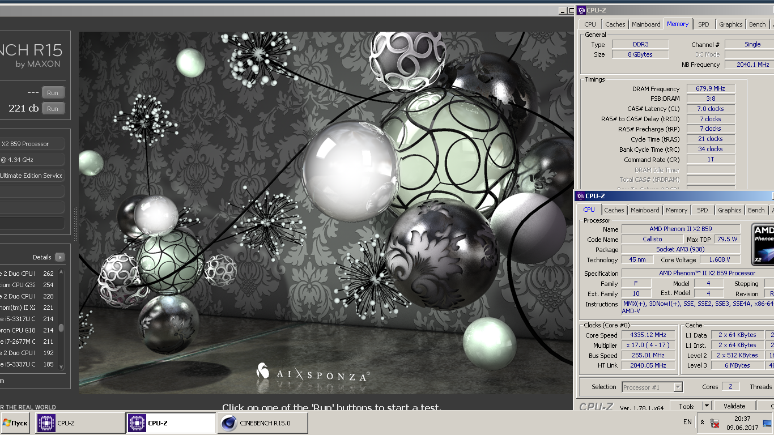Select the ranking row with score 254
The image size is (774, 435).
(28, 285)
